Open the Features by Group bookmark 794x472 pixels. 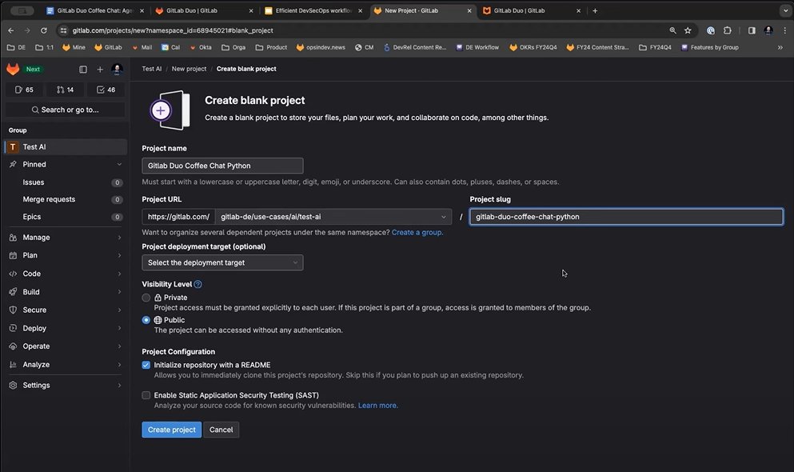pos(709,47)
